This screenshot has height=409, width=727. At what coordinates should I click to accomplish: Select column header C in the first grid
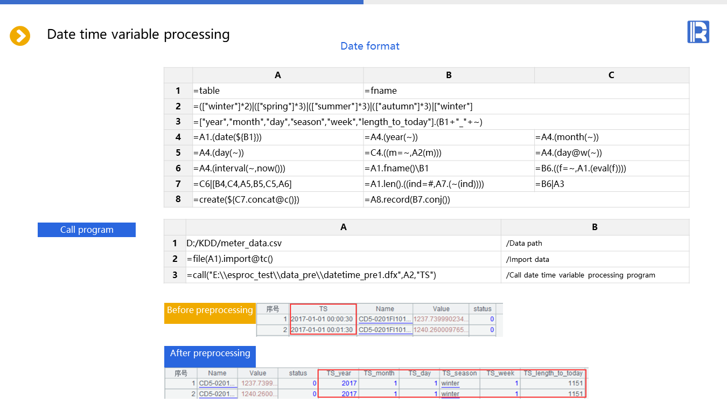[611, 75]
